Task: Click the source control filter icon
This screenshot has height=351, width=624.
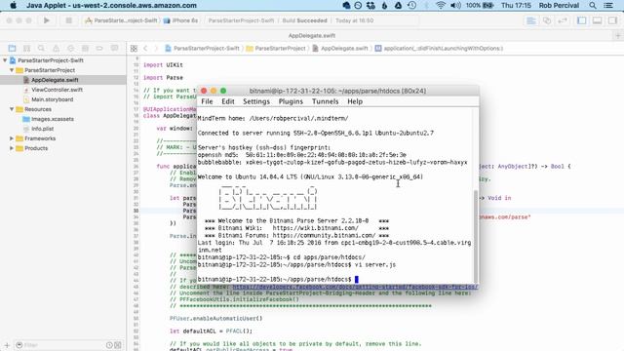Action: pos(118,345)
